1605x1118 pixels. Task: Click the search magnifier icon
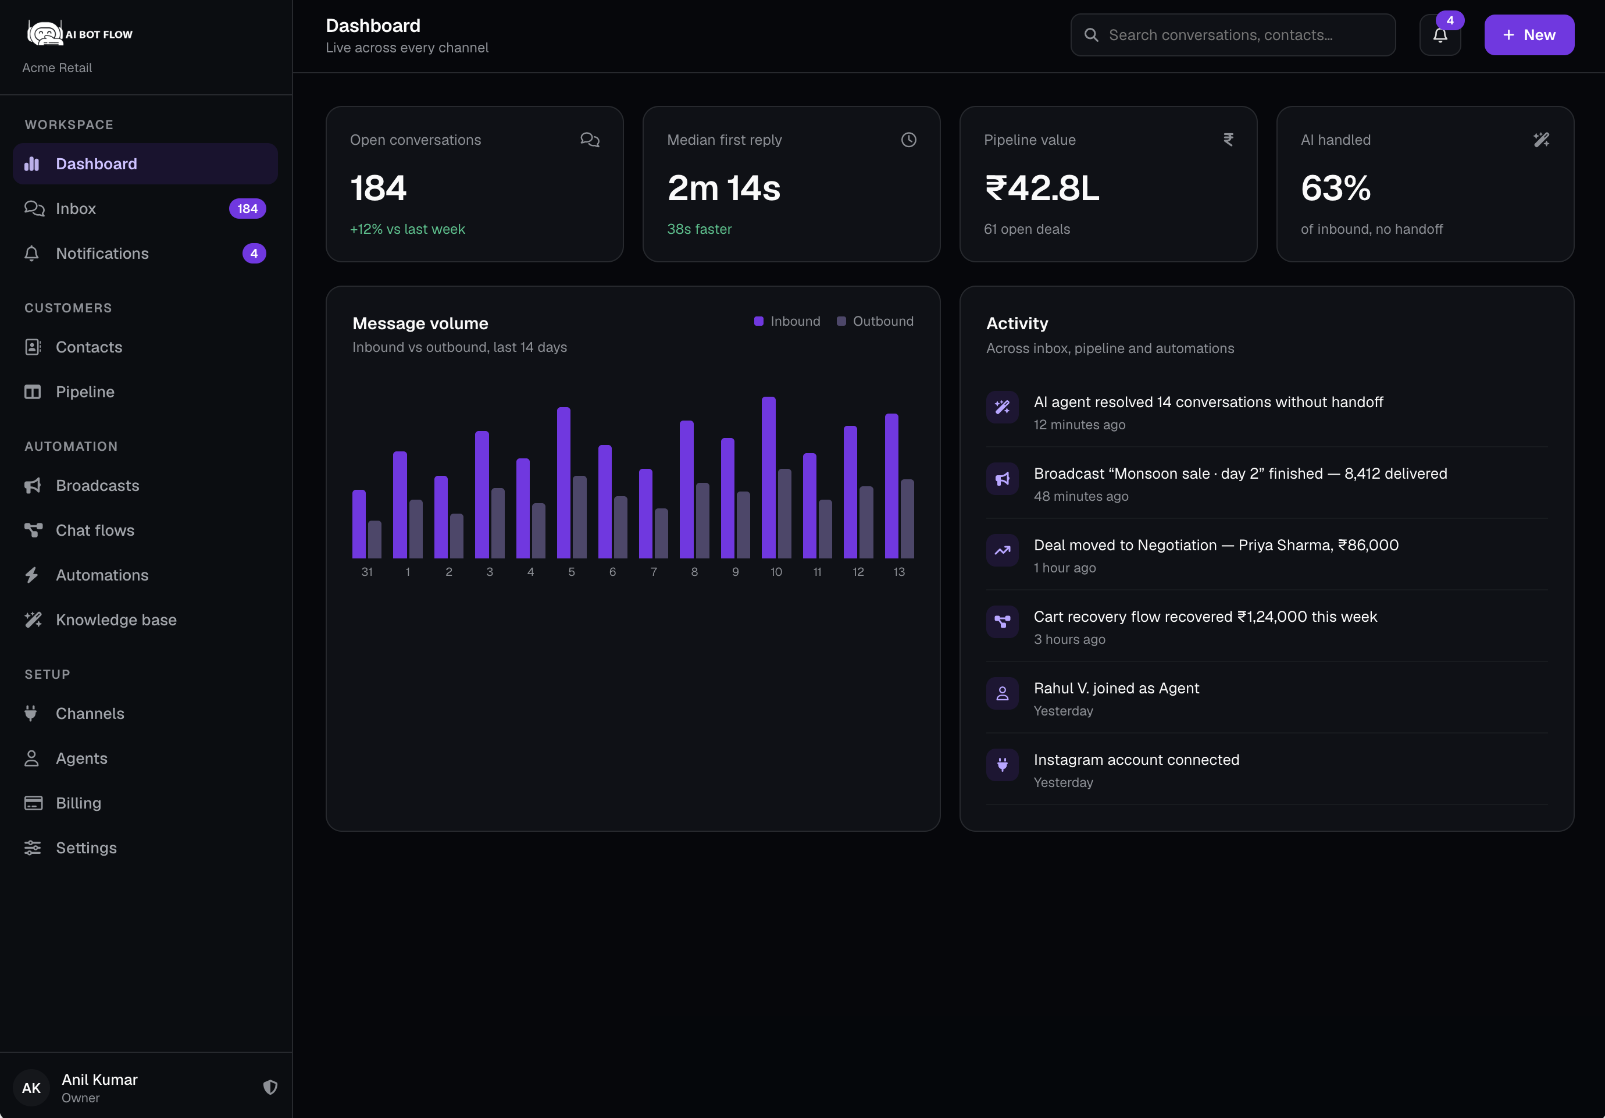(x=1090, y=35)
